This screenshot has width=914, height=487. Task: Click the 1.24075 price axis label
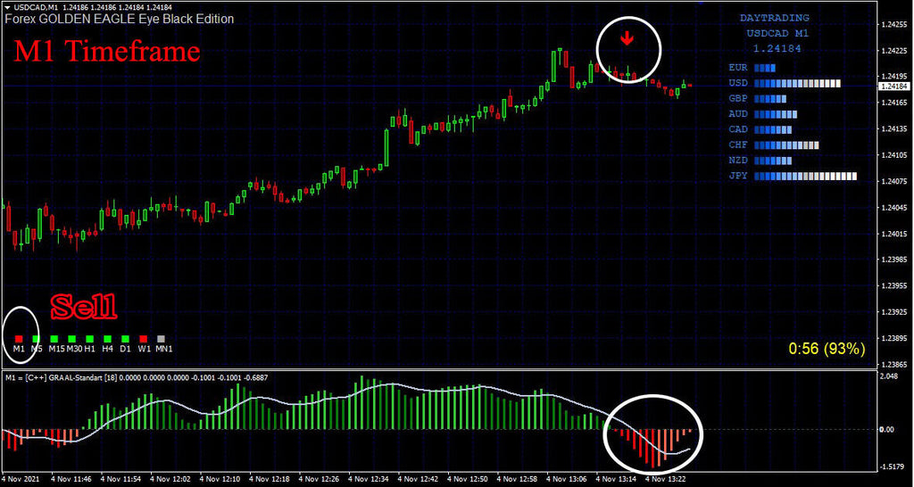tap(895, 181)
